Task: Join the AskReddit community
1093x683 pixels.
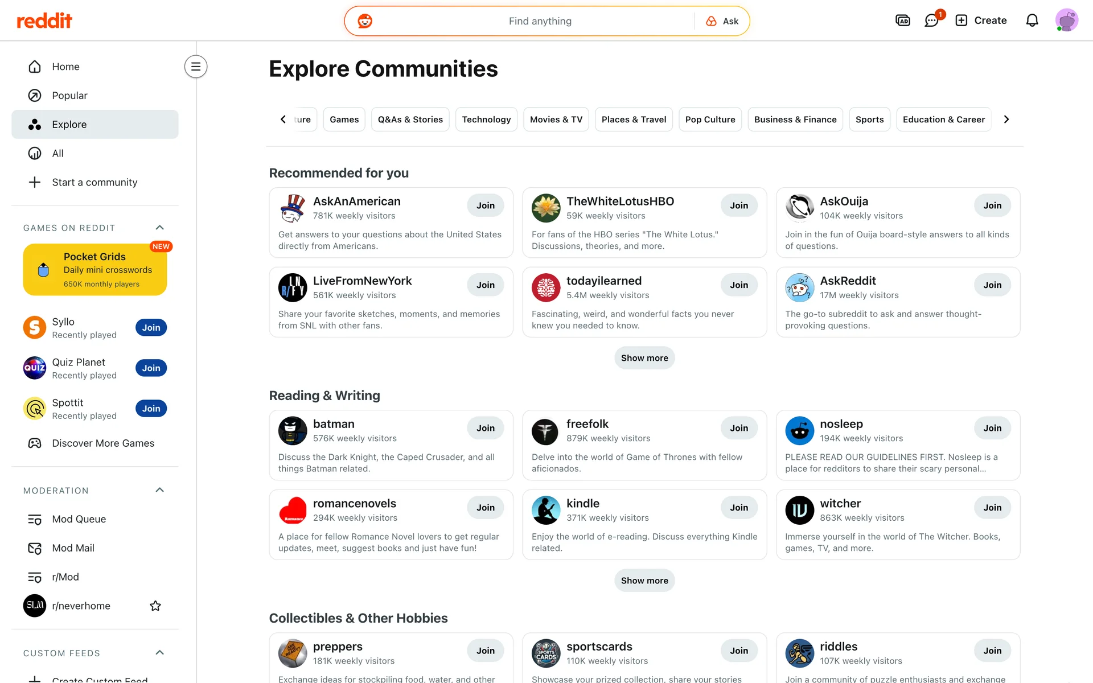Action: (x=992, y=285)
